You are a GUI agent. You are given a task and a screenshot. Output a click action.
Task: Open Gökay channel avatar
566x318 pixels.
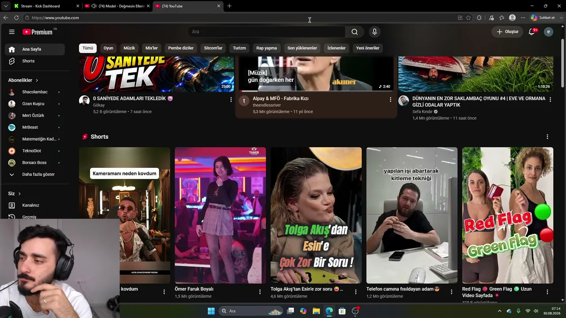point(84,101)
